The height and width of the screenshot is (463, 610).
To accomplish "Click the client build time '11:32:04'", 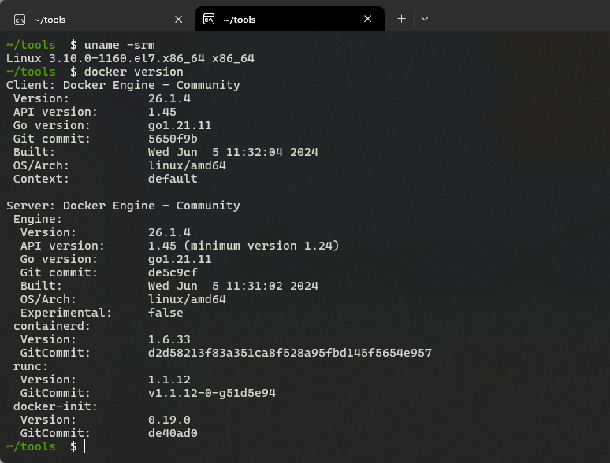I will click(255, 152).
